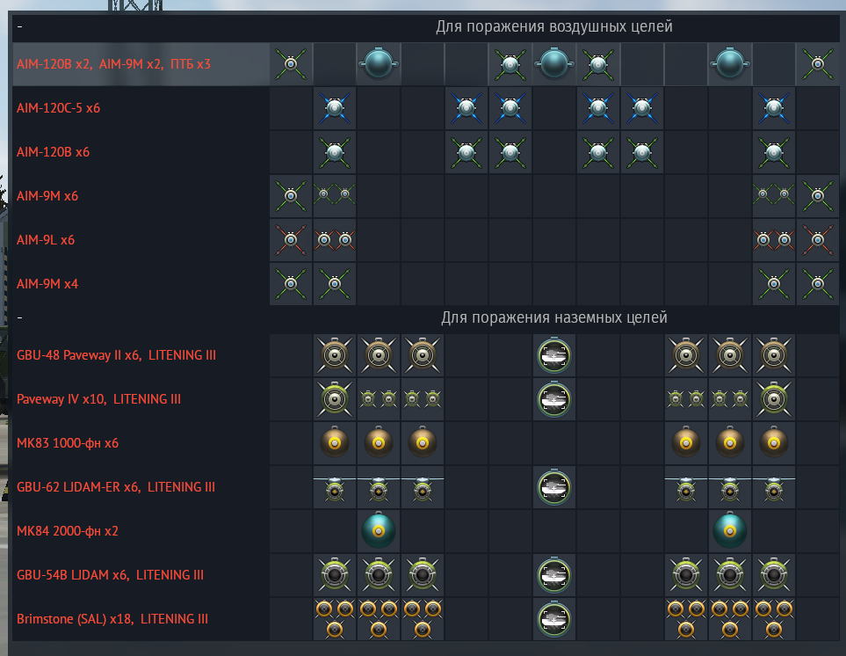Click the leftmost Brimstone triple-rack icon
The image size is (846, 656).
click(x=335, y=619)
